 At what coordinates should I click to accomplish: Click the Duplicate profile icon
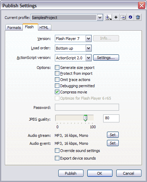pyautogui.click(x=123, y=18)
